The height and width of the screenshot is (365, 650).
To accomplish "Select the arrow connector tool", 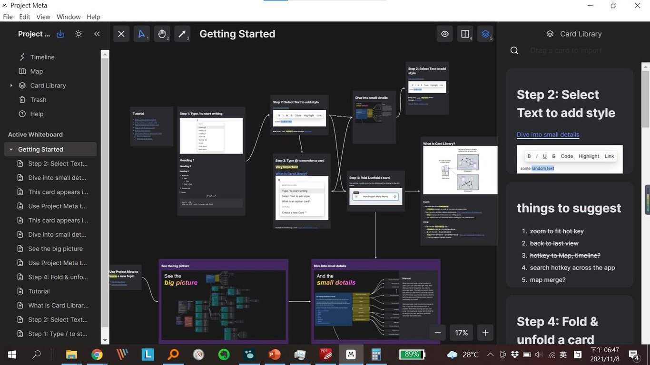I will point(182,34).
